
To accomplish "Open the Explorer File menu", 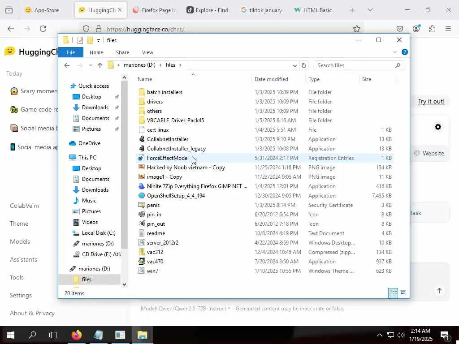I will [71, 52].
